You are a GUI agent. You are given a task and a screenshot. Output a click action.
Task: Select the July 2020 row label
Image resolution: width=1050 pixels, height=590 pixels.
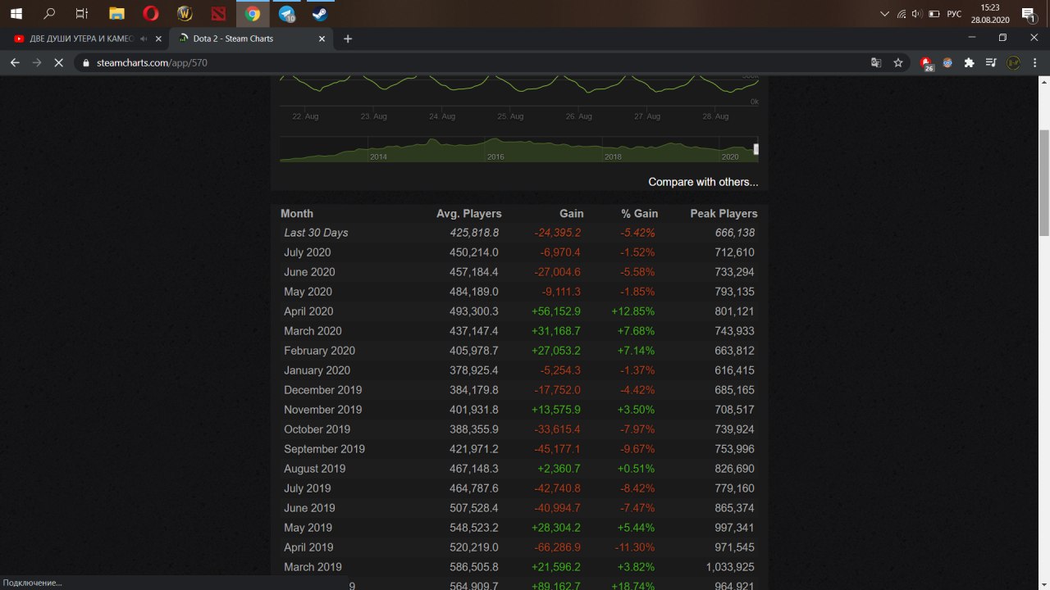tap(308, 252)
